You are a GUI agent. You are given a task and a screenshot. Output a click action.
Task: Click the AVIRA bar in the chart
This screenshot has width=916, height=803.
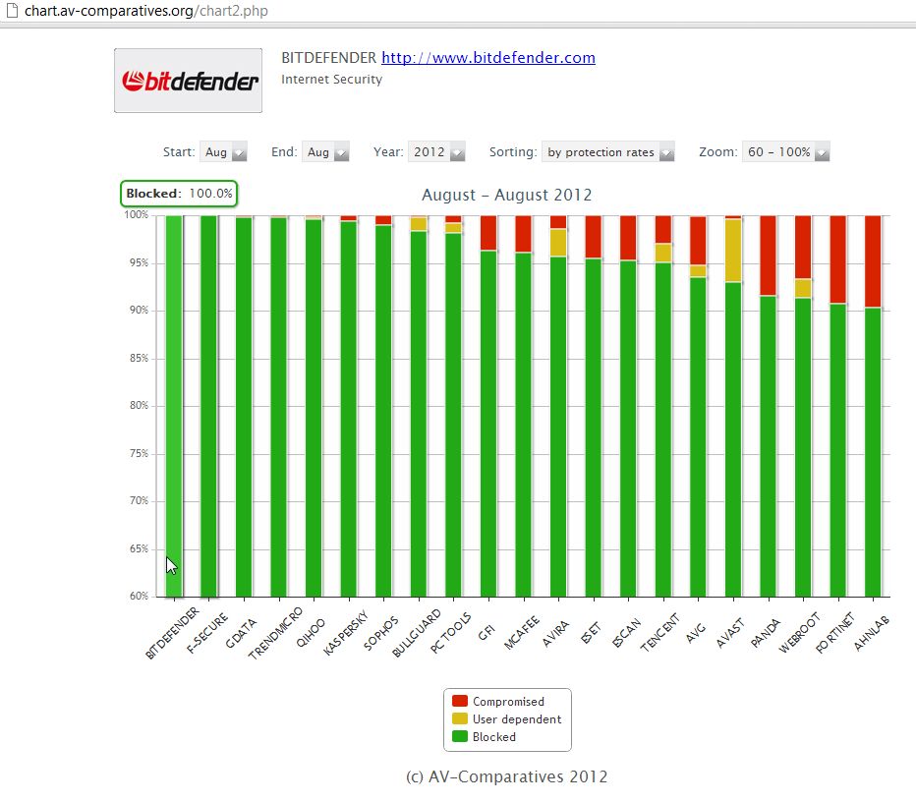(x=558, y=406)
